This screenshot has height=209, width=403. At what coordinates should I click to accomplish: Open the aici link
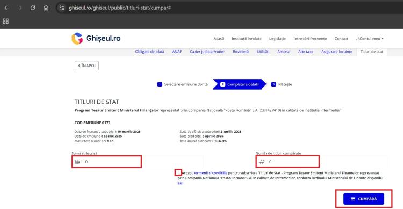point(181,183)
